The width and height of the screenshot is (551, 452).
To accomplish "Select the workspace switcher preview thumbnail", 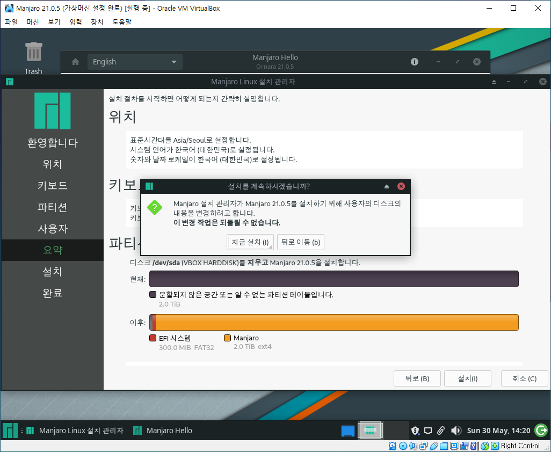I will pyautogui.click(x=370, y=430).
